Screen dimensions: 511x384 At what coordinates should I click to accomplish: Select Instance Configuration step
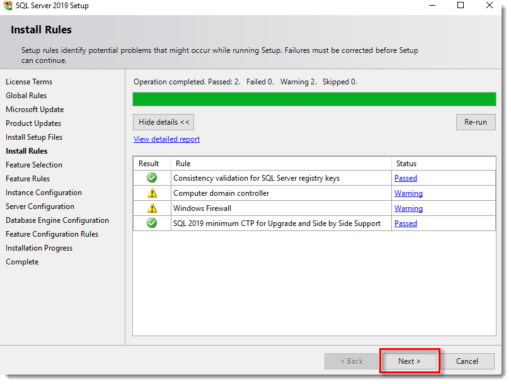click(43, 193)
